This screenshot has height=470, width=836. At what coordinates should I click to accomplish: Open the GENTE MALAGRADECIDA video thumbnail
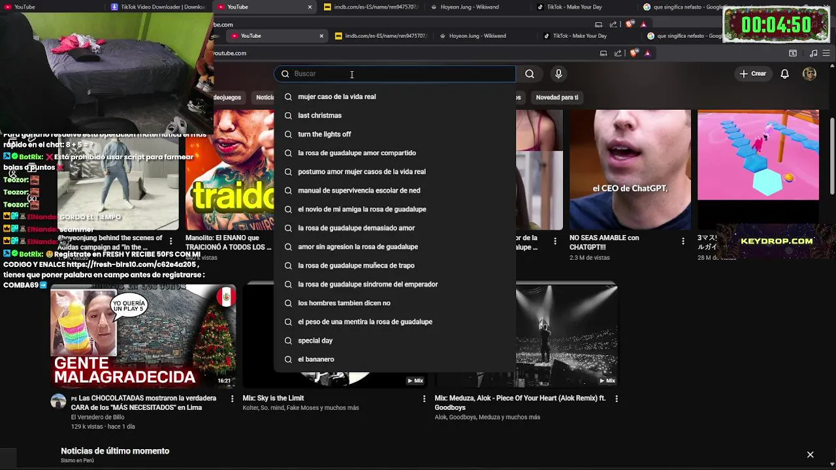pos(143,335)
